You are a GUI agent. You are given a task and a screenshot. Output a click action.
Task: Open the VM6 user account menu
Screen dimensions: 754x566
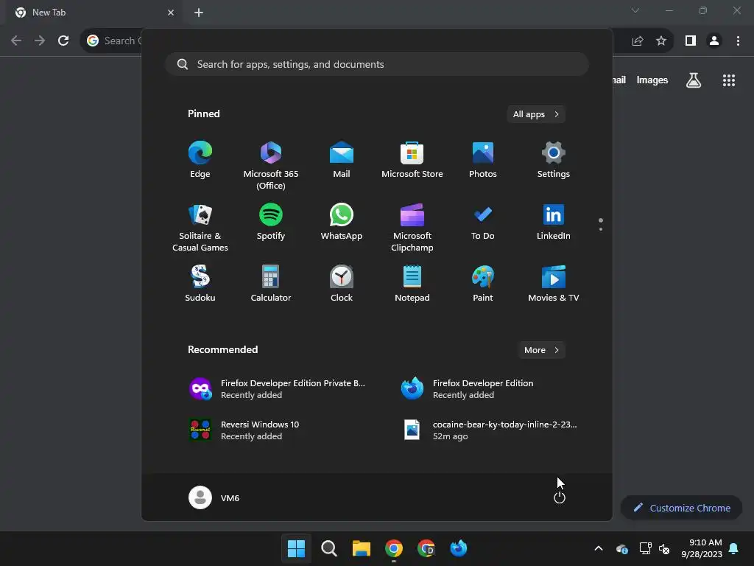coord(214,497)
